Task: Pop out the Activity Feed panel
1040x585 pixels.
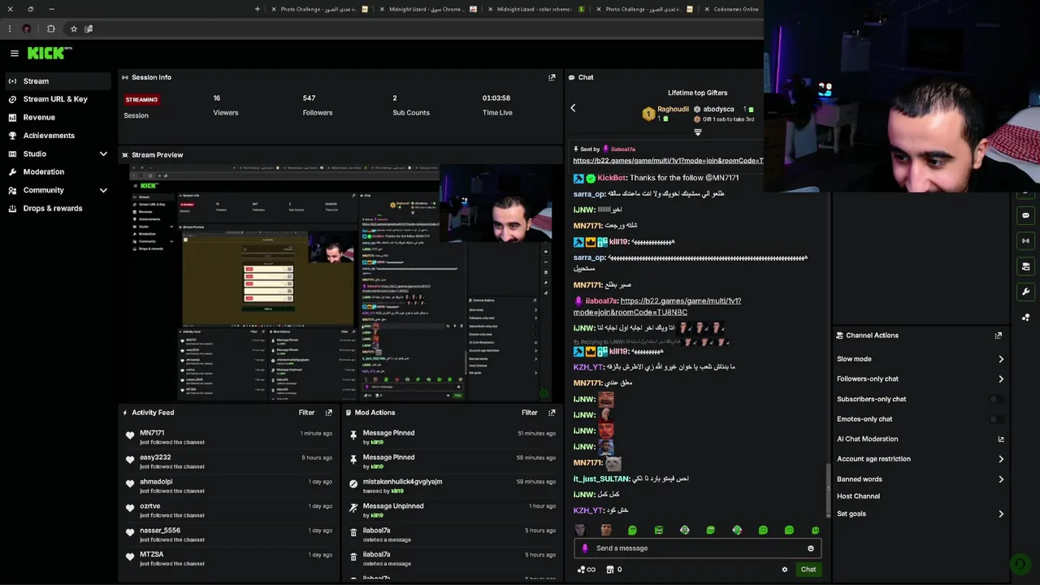Action: [328, 413]
